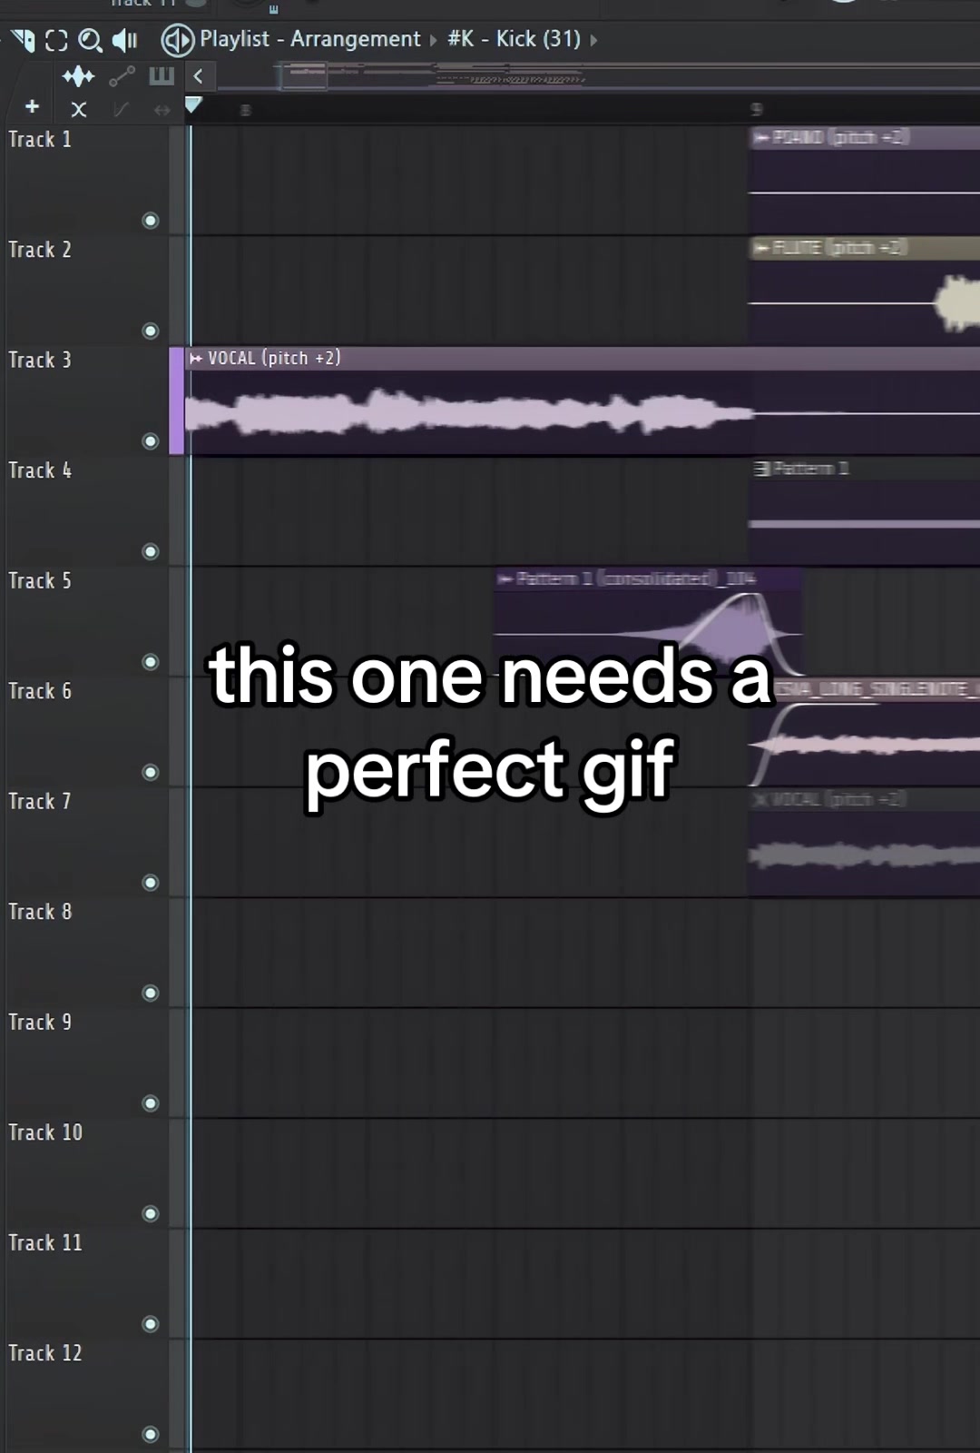
Task: Expand the arrow after Playlist - Arrangement
Action: point(433,40)
